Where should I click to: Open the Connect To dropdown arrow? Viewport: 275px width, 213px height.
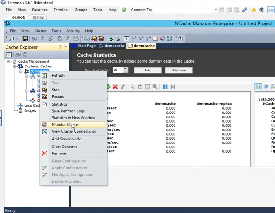click(216, 10)
